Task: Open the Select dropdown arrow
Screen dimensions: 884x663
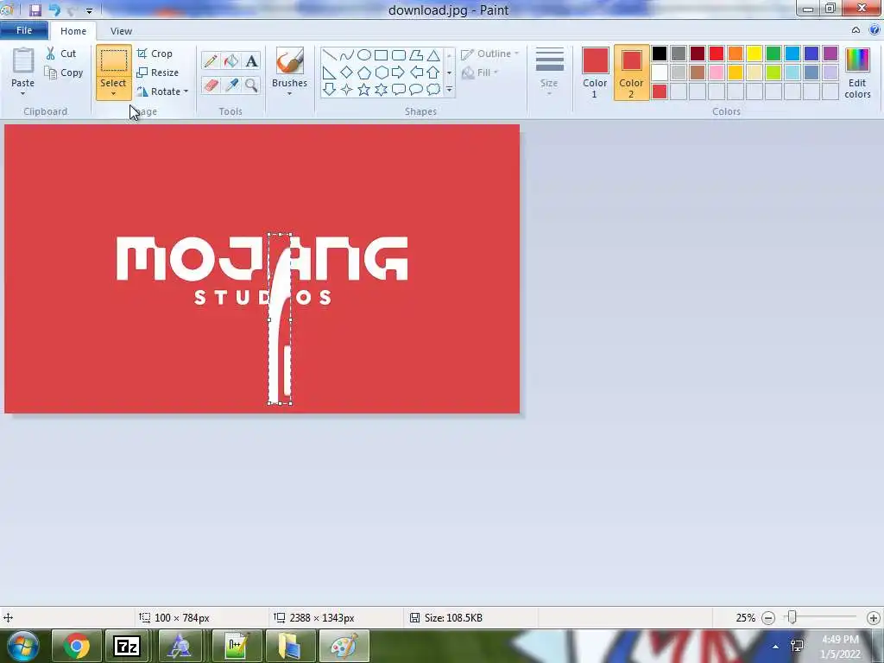Action: 113,93
